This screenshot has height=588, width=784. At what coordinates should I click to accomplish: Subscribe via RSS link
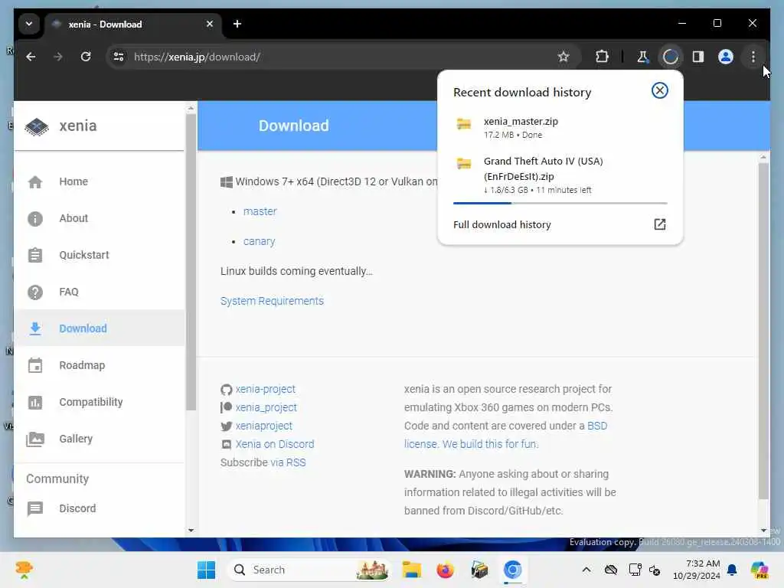(288, 462)
